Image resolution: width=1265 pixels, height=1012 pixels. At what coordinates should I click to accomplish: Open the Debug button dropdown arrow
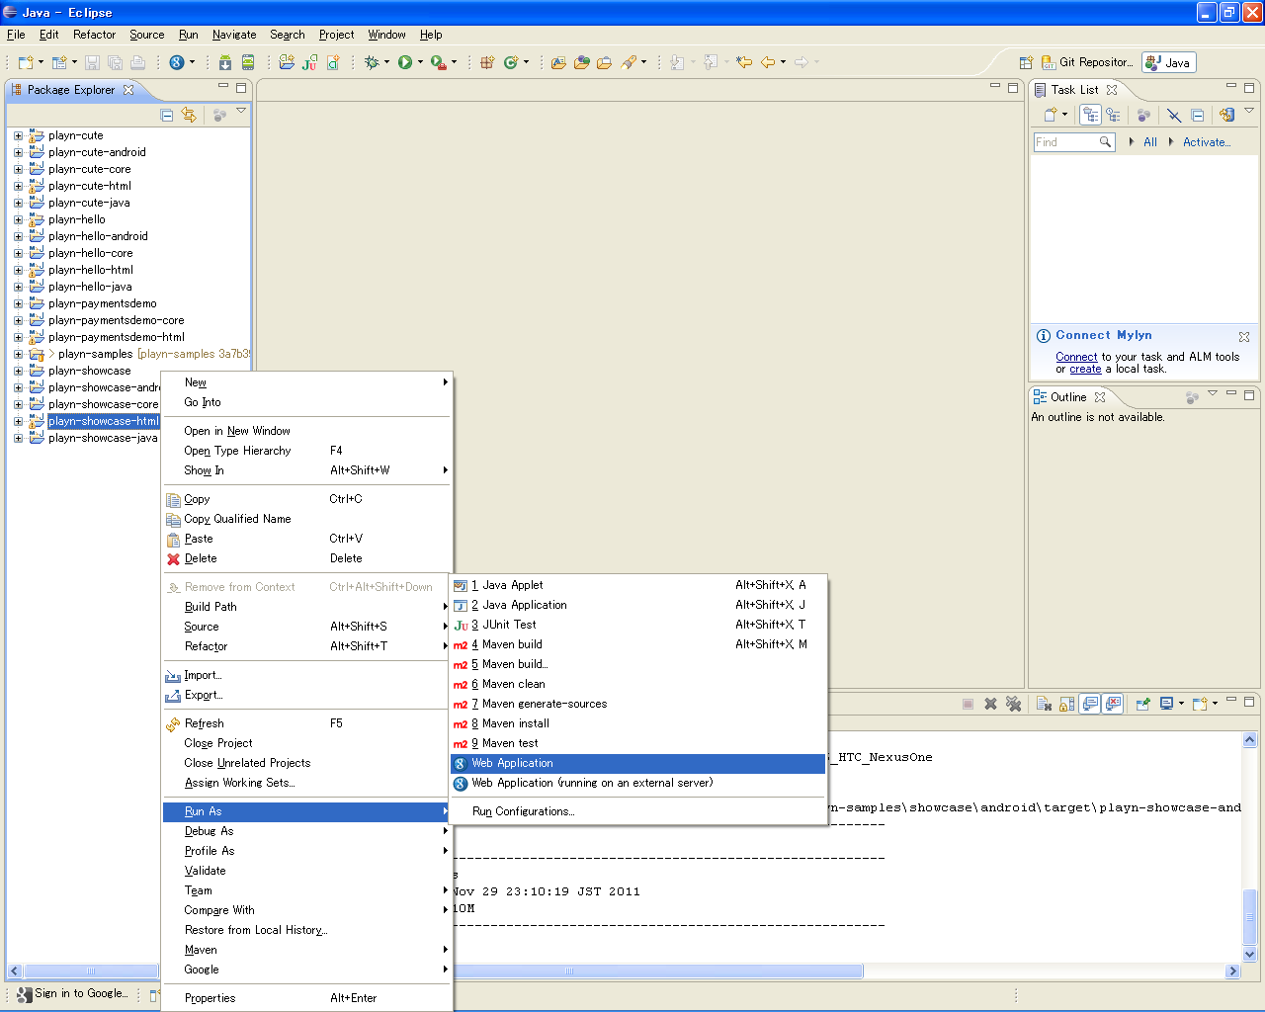pos(386,62)
